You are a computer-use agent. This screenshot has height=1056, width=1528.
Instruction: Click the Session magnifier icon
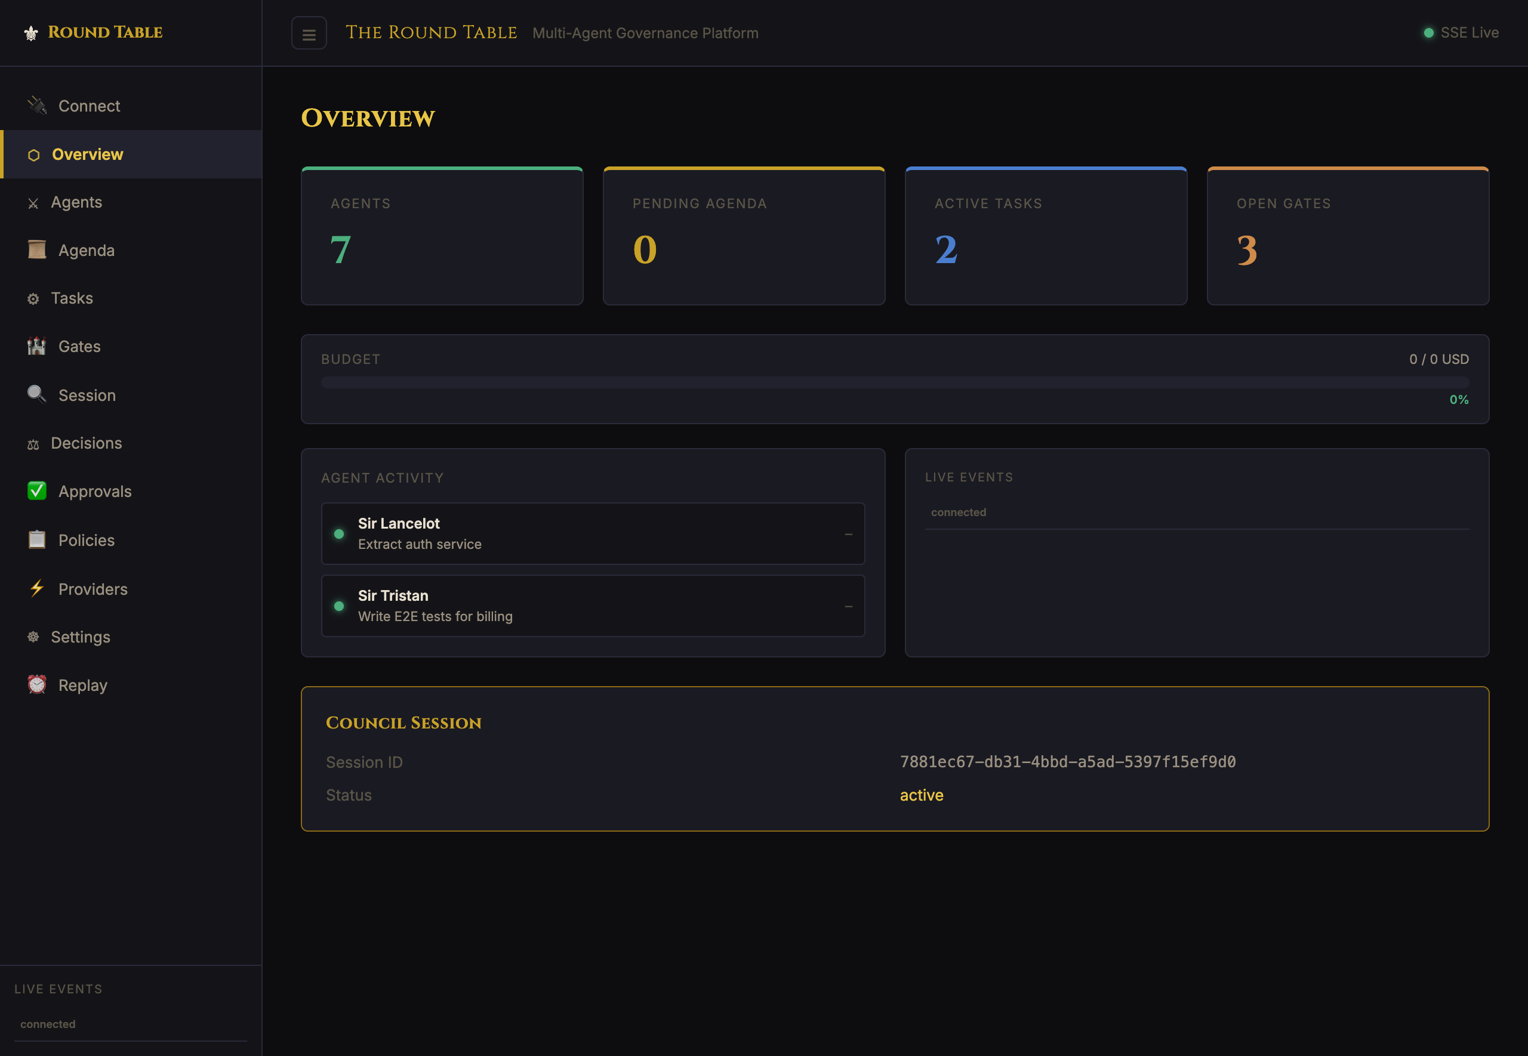(x=37, y=394)
